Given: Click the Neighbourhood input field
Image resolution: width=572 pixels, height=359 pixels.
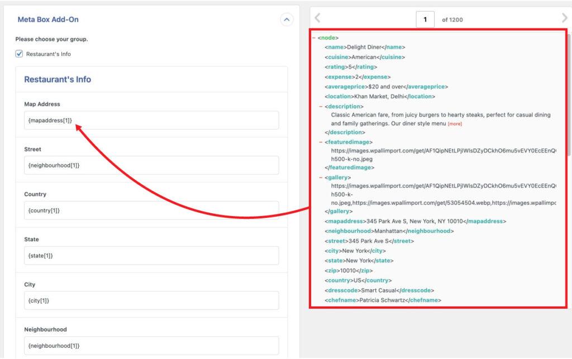Looking at the screenshot, I should click(x=151, y=346).
